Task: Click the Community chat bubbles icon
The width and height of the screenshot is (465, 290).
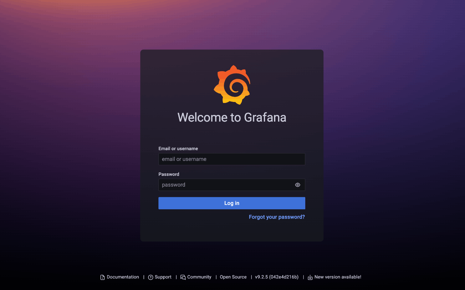Action: tap(183, 277)
